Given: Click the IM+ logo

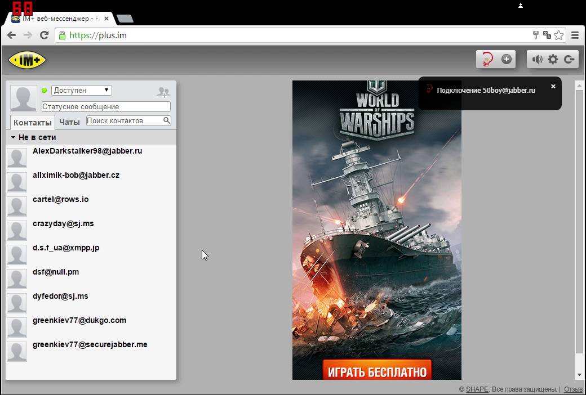Looking at the screenshot, I should tap(27, 60).
